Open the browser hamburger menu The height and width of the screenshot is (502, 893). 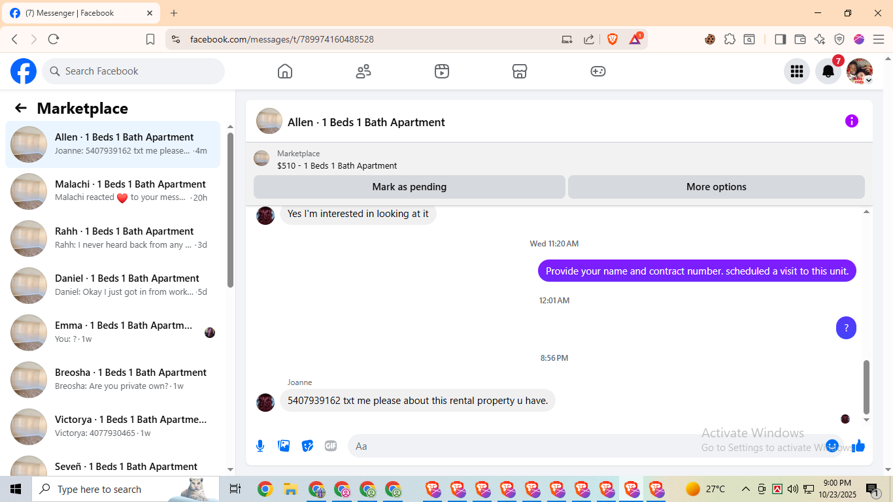click(x=879, y=39)
